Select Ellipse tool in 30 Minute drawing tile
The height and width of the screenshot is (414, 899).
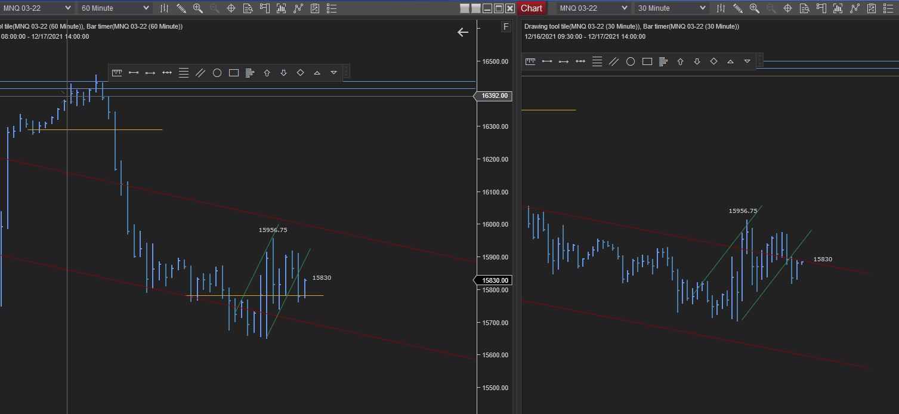click(631, 61)
